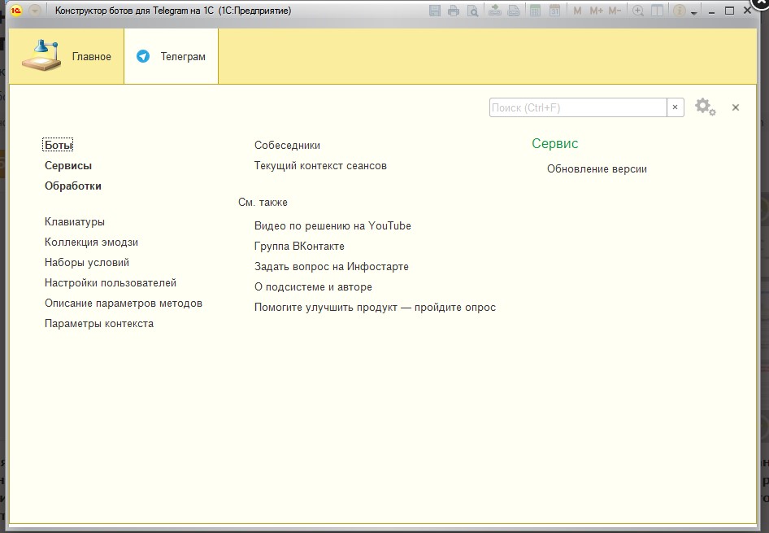
Task: Close the function menu panel with the x
Action: [x=736, y=107]
